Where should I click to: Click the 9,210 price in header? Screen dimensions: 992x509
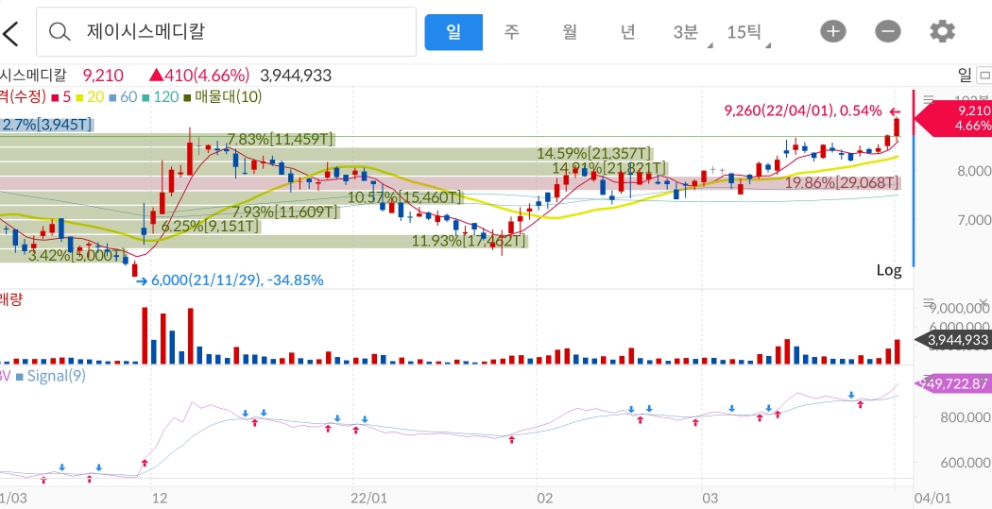click(102, 76)
